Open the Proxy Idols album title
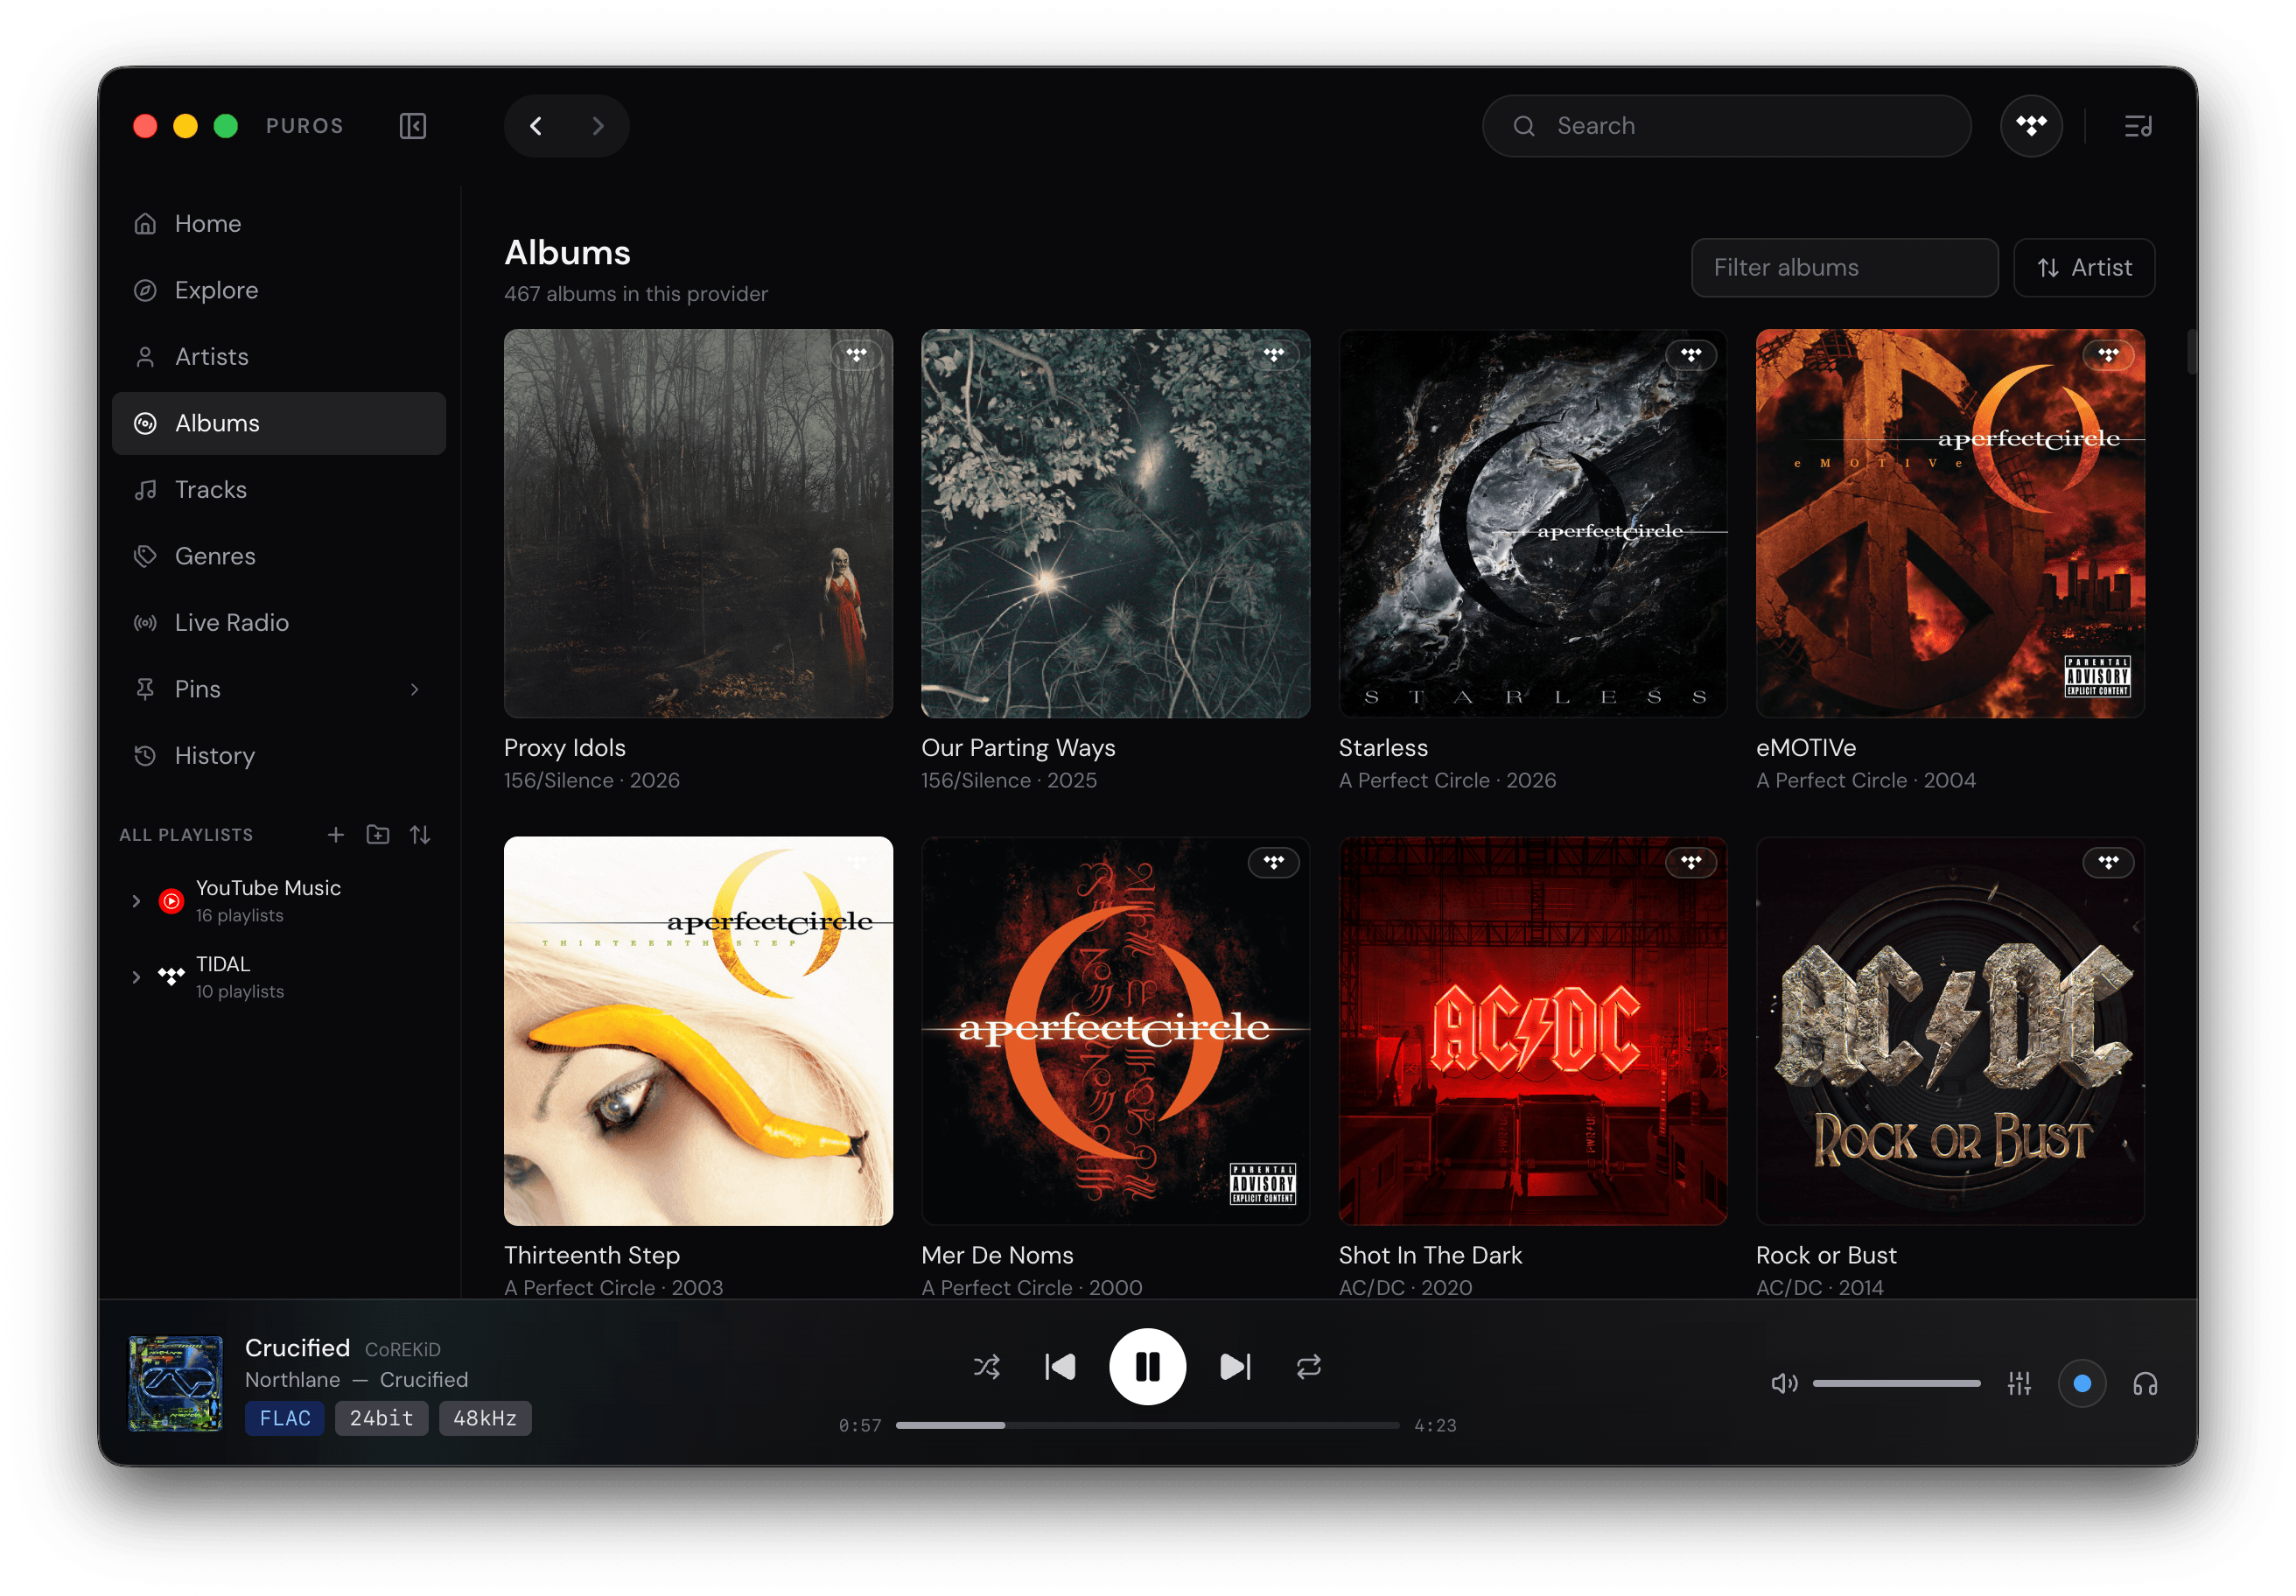The height and width of the screenshot is (1596, 2296). (x=565, y=748)
